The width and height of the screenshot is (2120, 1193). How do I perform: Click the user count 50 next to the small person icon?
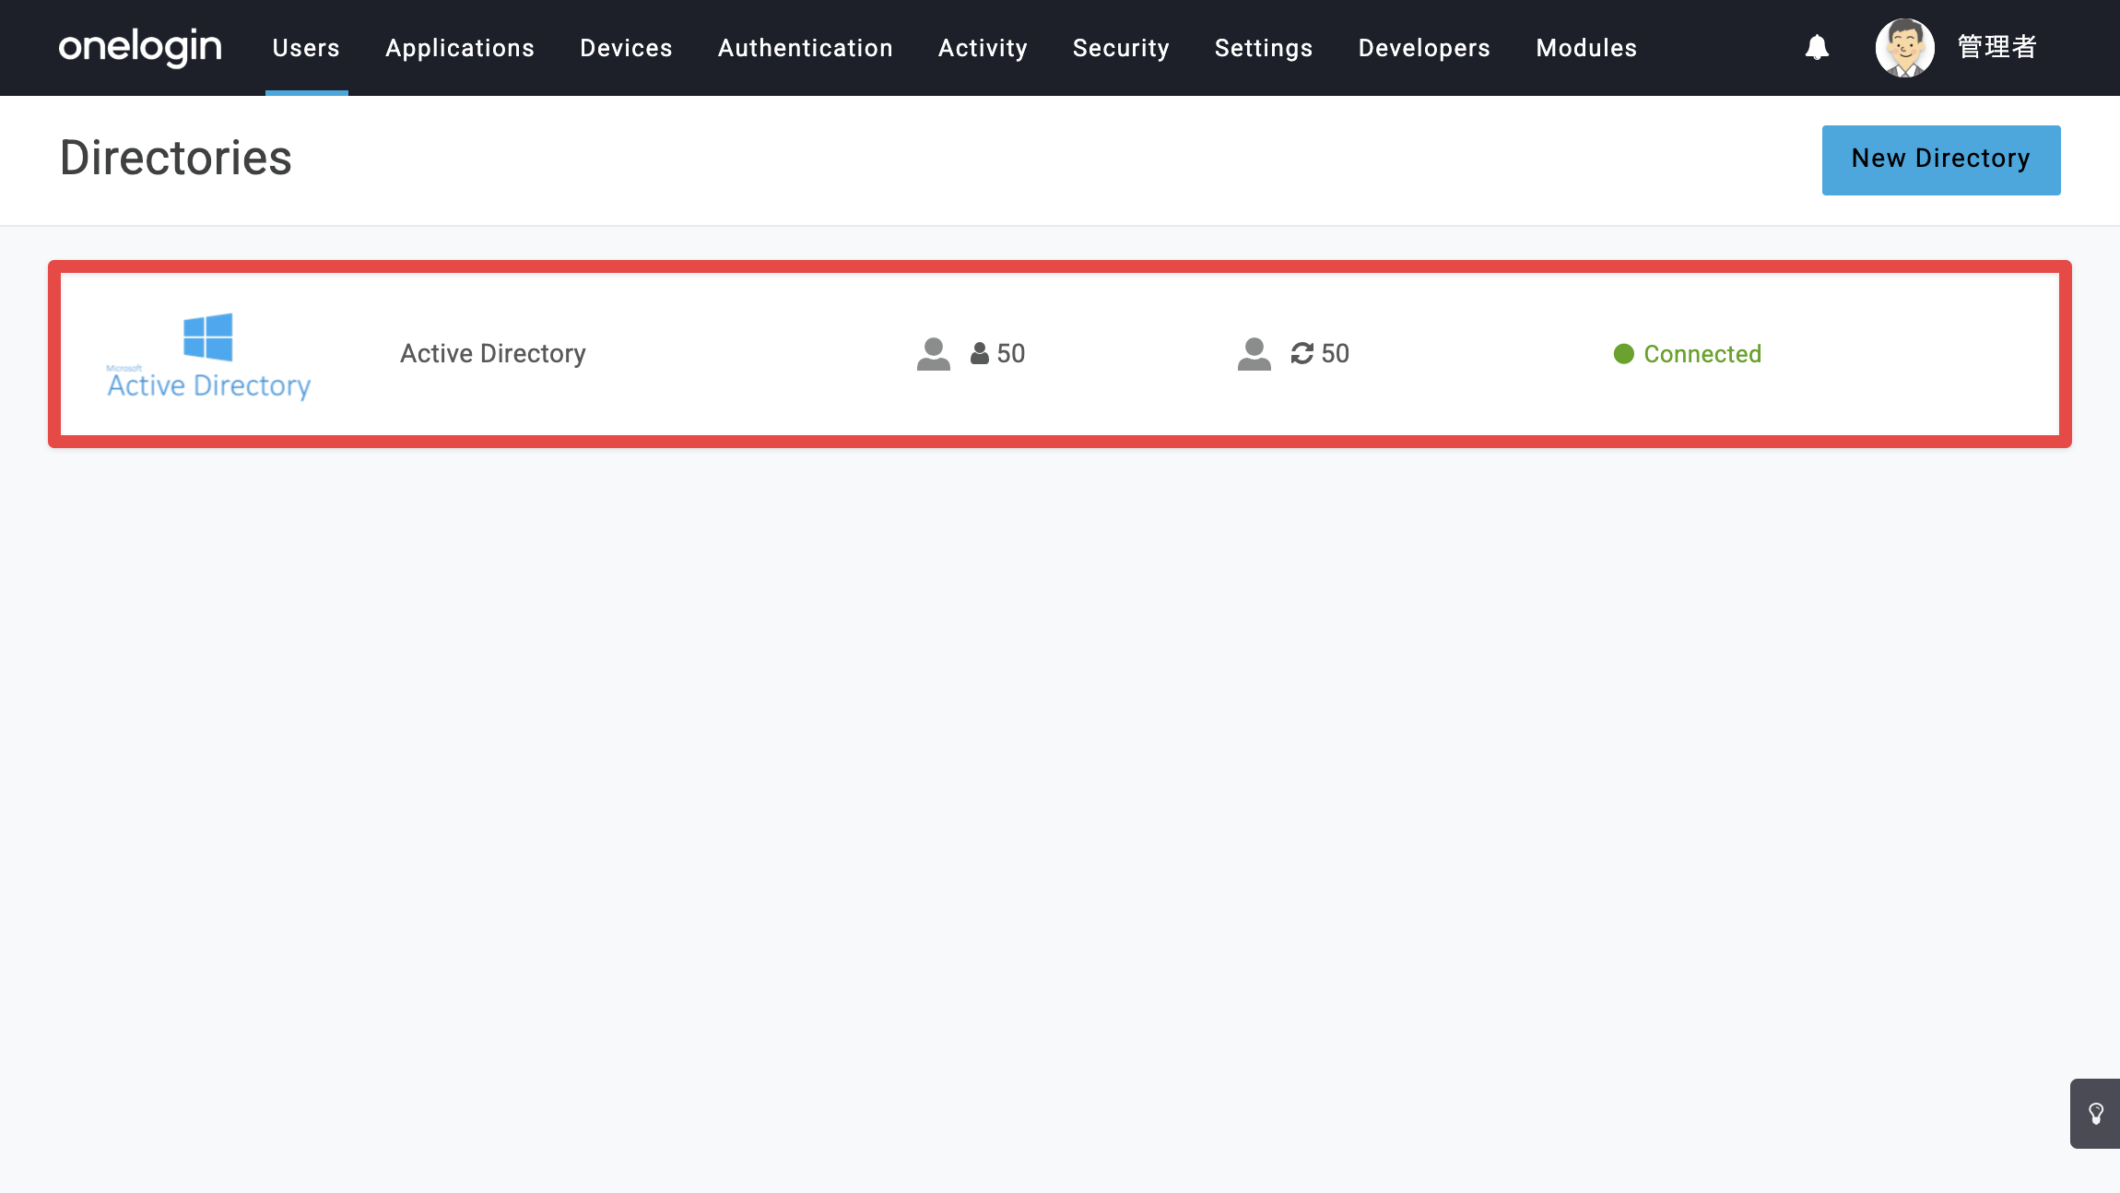(1011, 354)
